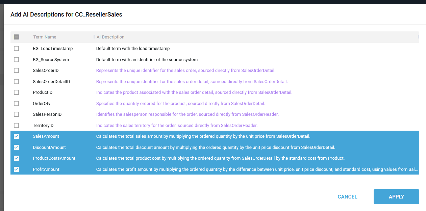Tick the SalesOrderID checkbox
The image size is (426, 211).
tap(16, 71)
